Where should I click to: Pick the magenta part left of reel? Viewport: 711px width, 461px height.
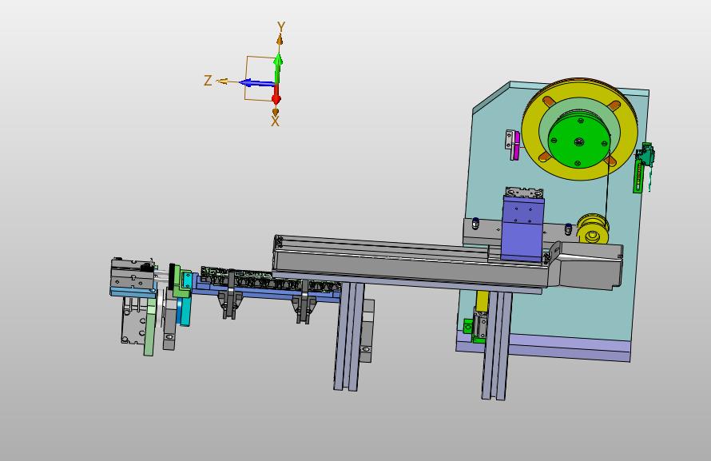(x=515, y=146)
